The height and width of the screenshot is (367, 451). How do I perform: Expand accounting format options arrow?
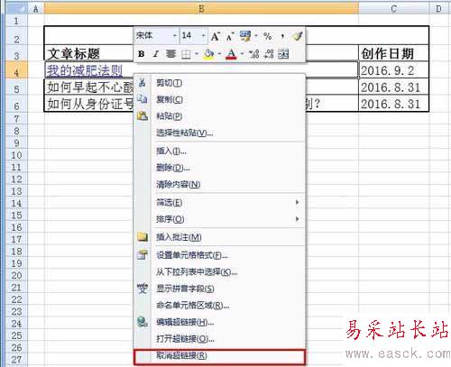256,36
